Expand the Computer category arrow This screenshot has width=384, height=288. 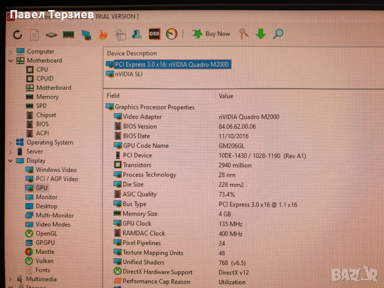pos(11,51)
